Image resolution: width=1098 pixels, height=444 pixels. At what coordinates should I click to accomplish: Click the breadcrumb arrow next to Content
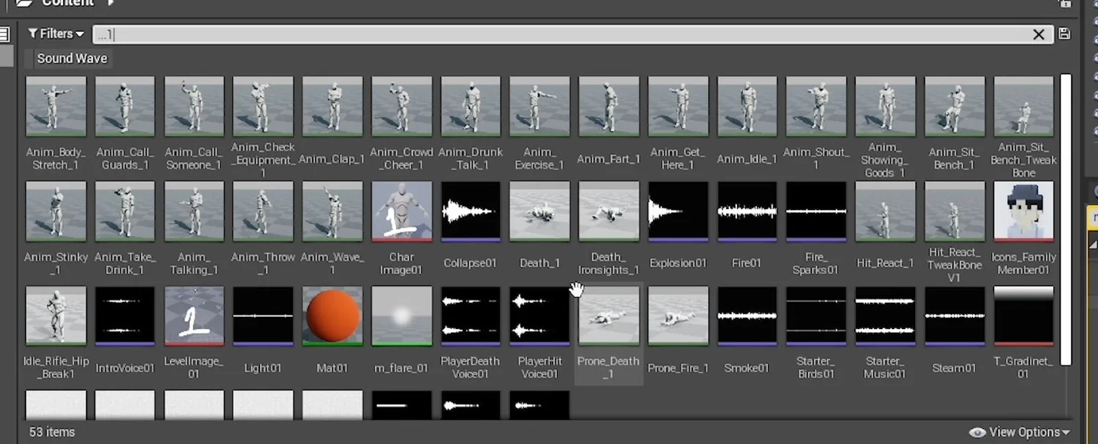pyautogui.click(x=110, y=4)
